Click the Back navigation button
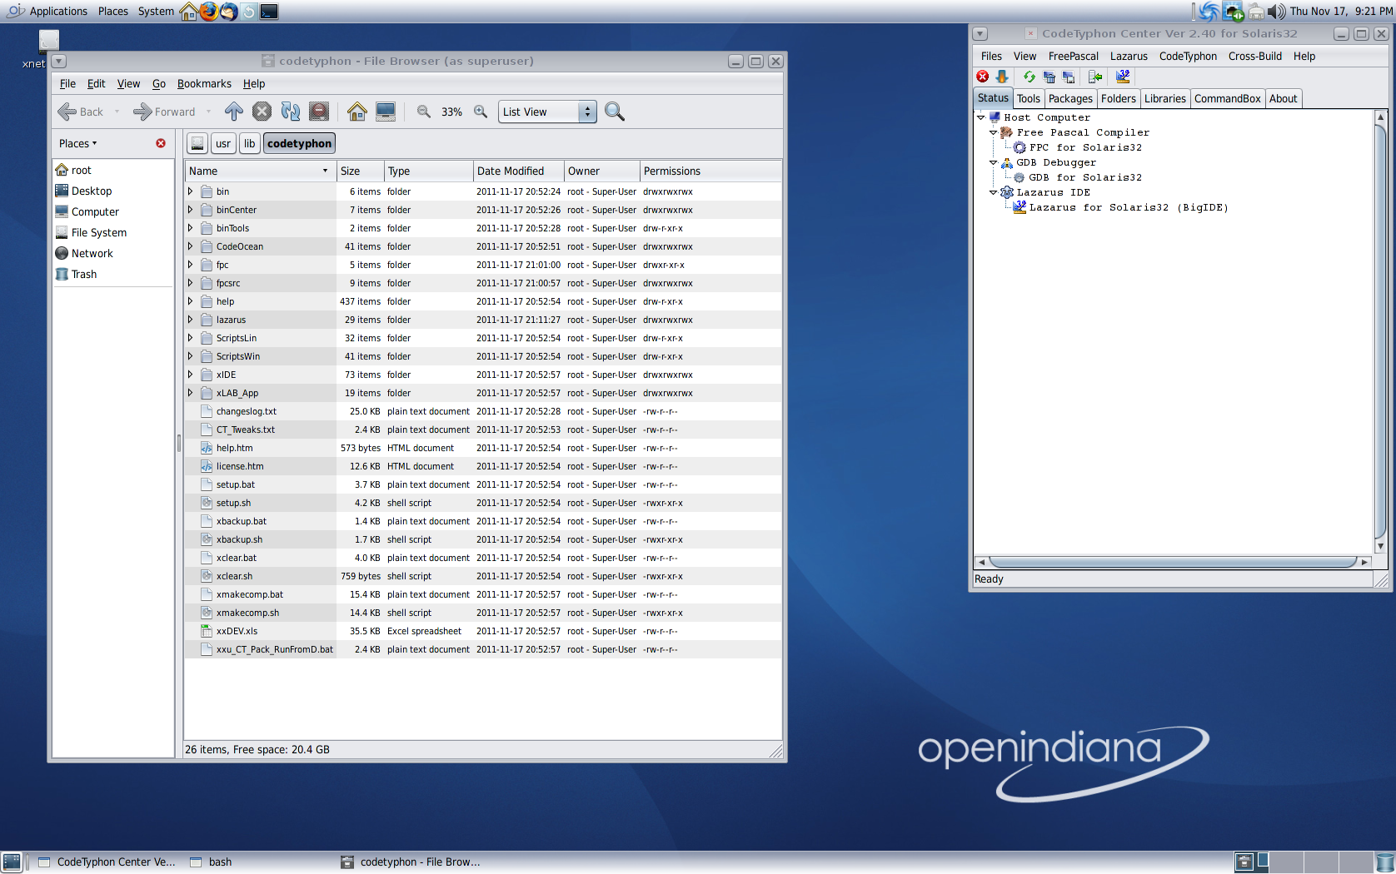 pyautogui.click(x=81, y=112)
